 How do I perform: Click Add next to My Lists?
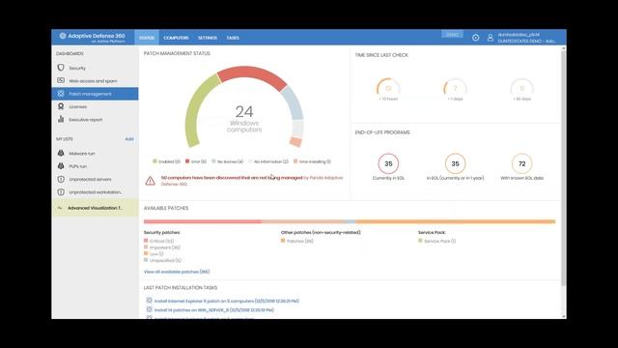click(x=129, y=139)
